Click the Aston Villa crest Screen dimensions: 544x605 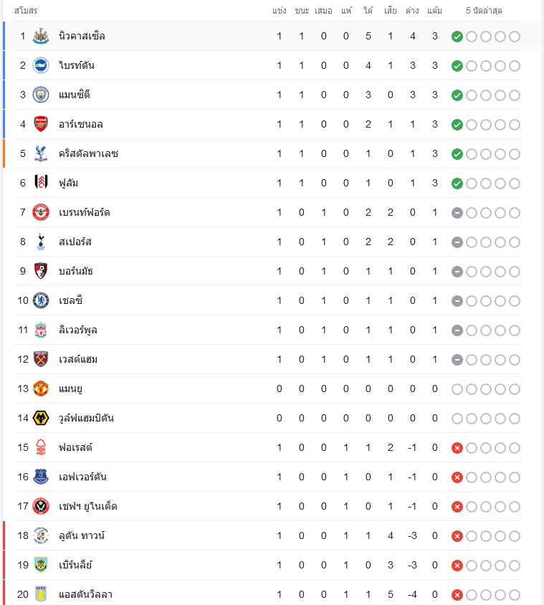[41, 594]
